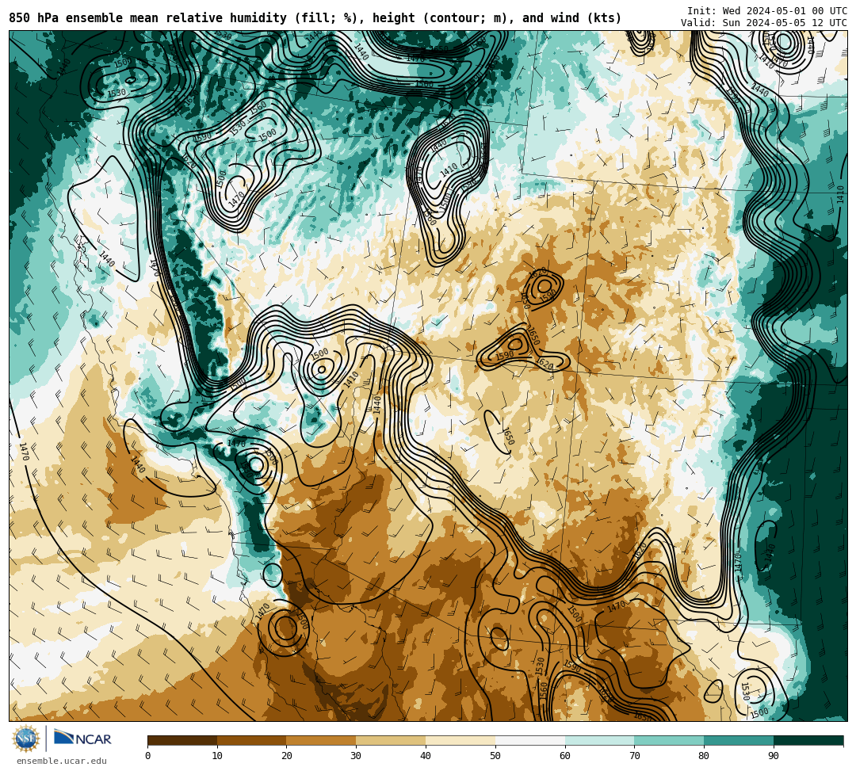The height and width of the screenshot is (771, 856).
Task: Click colorbar tick label 60
Action: [x=565, y=756]
